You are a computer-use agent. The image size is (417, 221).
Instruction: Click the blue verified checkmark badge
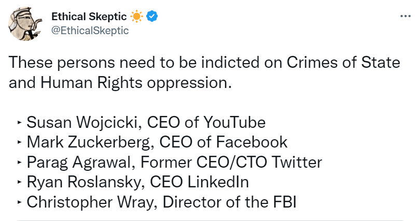[152, 17]
